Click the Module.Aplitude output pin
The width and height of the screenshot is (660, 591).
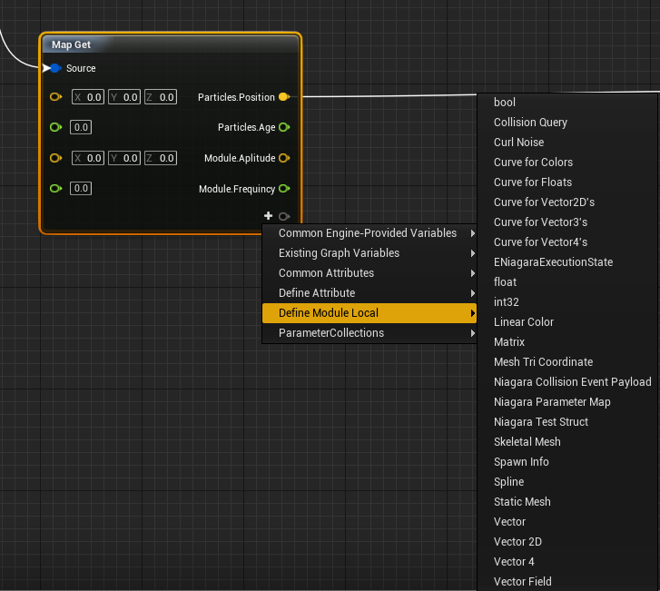[x=284, y=158]
